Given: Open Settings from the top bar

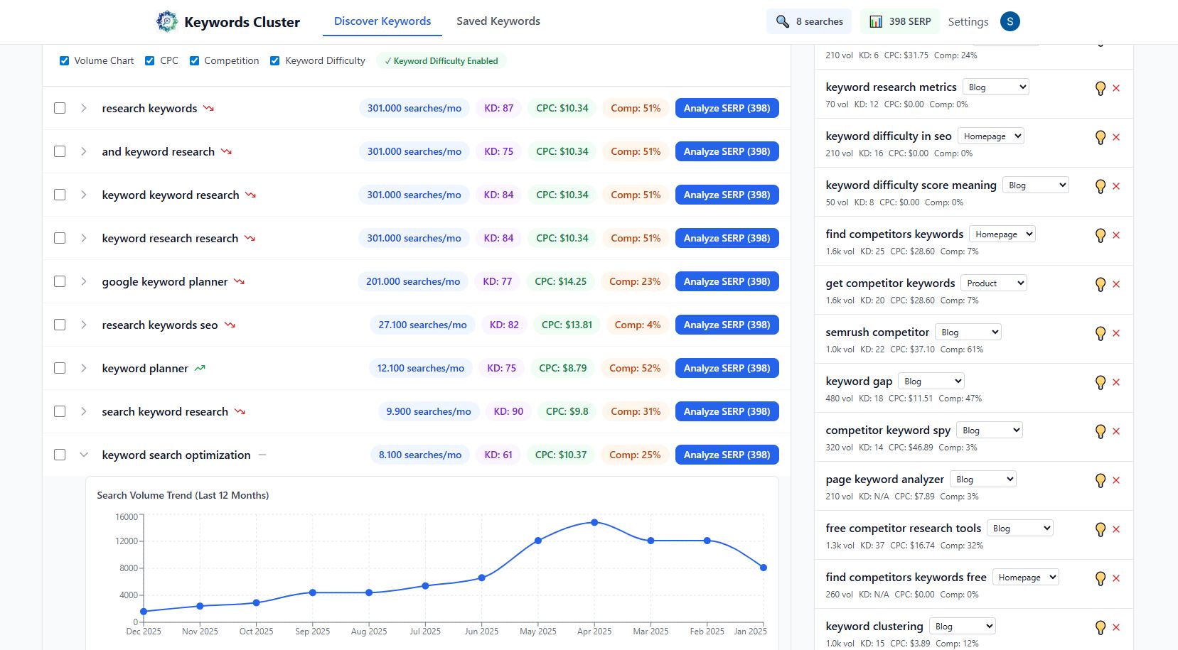Looking at the screenshot, I should click(x=968, y=21).
